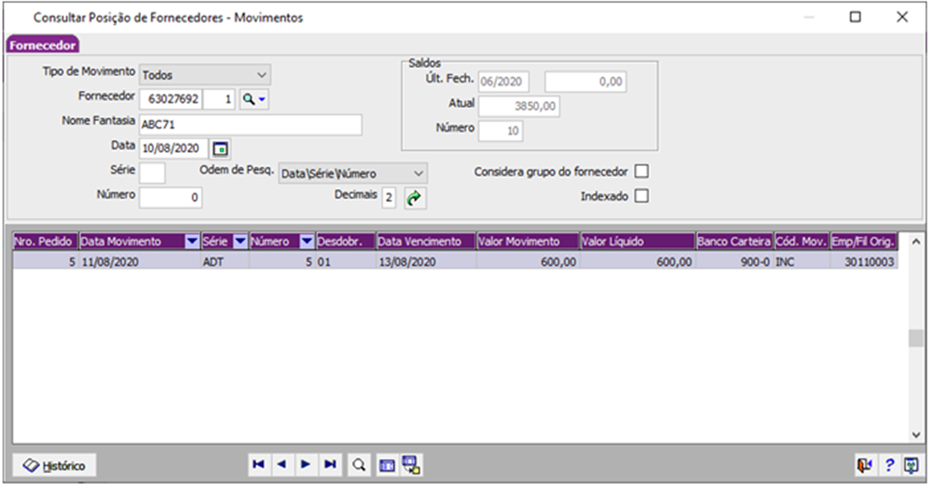931x486 pixels.
Task: Go to first record navigation icon
Action: coord(258,464)
